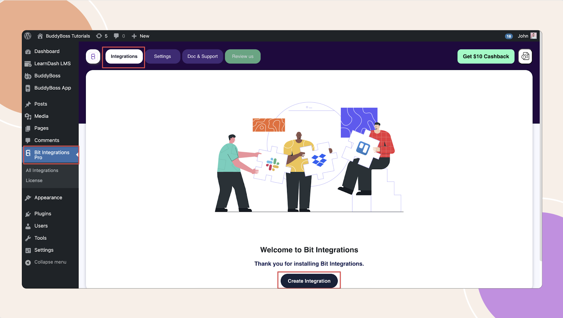This screenshot has height=318, width=563.
Task: Select the Integrations tab
Action: (124, 56)
